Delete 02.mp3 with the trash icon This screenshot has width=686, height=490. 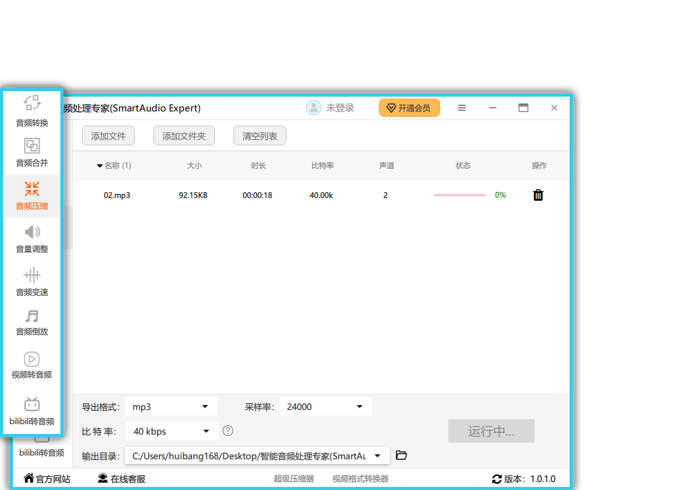(538, 195)
